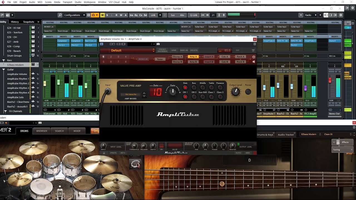
Task: Click the amp model up arrow
Action: pos(144,93)
